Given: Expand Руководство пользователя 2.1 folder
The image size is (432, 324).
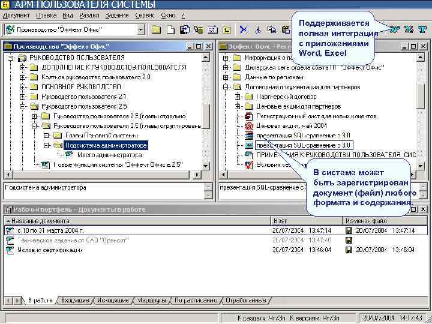Looking at the screenshot, I should click(22, 97).
